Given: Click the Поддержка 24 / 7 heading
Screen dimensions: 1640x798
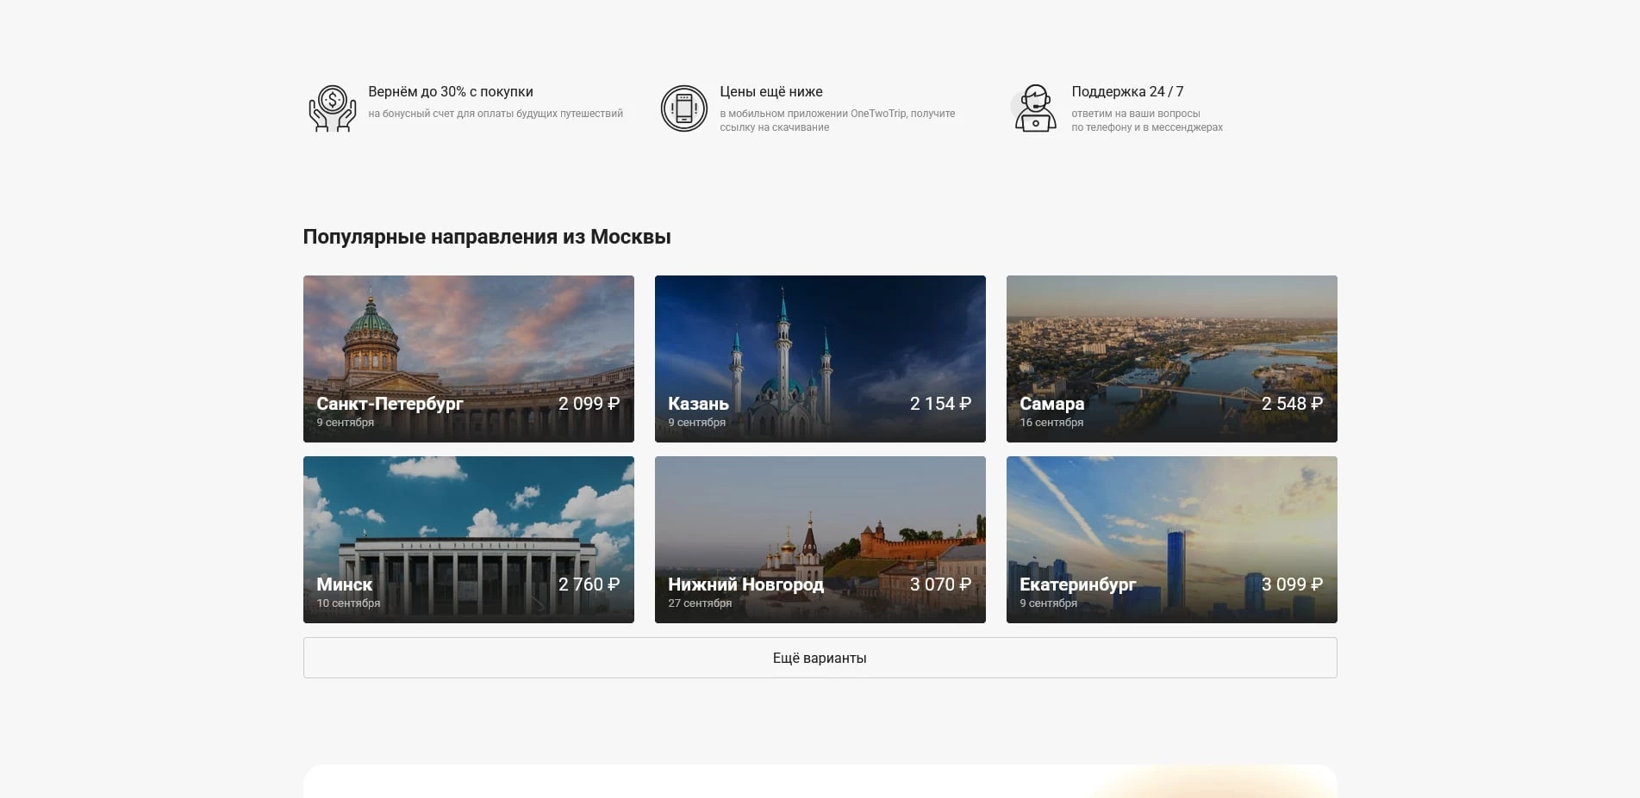Looking at the screenshot, I should tap(1127, 92).
